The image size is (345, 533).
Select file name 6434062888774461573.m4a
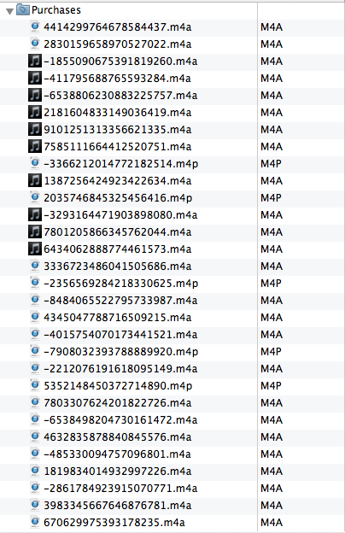[x=117, y=249]
